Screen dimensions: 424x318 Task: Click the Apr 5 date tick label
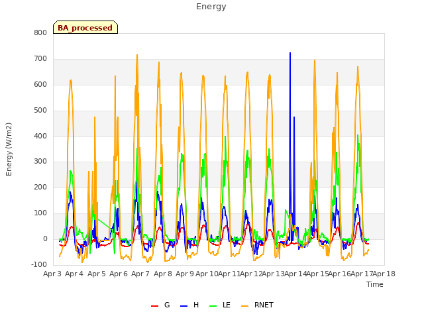(97, 274)
